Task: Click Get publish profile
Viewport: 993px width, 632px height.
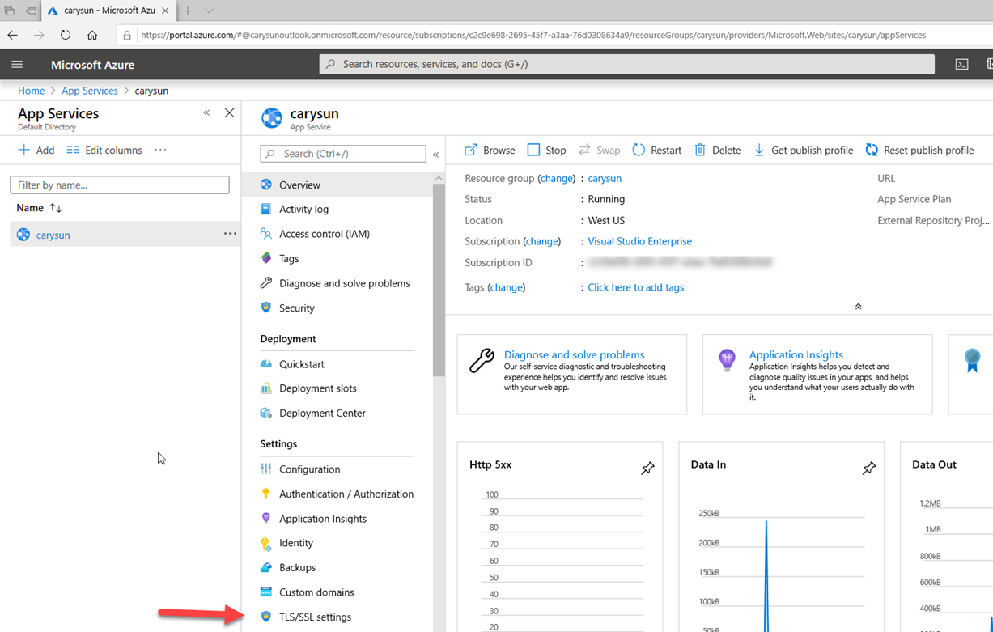Action: point(803,150)
